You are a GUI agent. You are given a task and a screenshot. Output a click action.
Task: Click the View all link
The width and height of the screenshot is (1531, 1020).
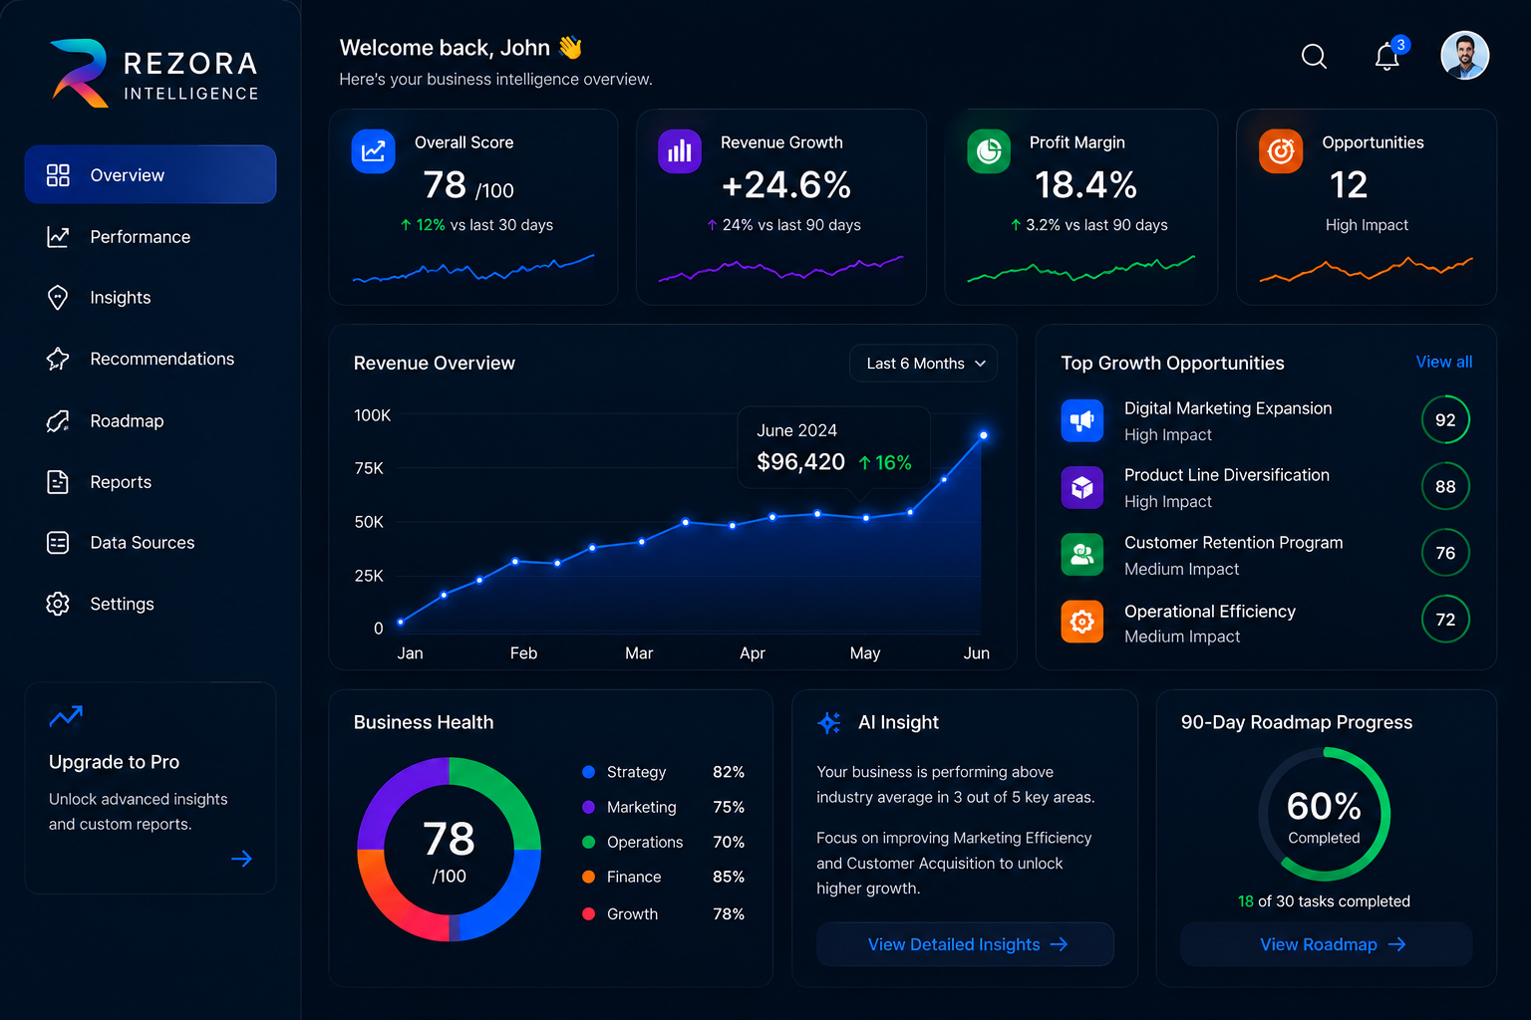click(x=1444, y=363)
